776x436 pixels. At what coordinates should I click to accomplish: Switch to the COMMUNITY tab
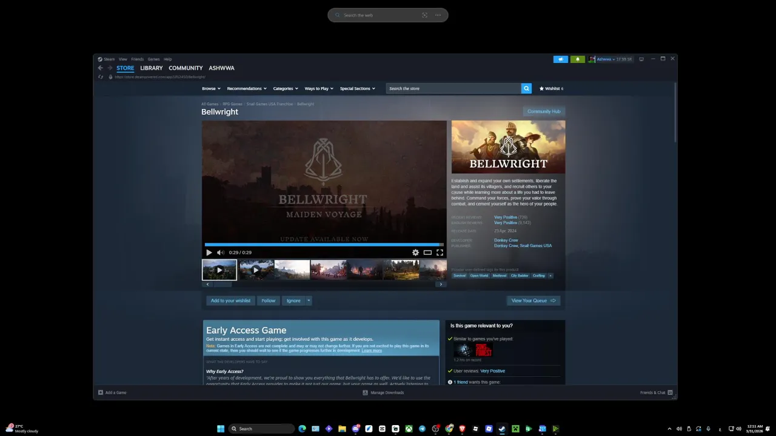[186, 68]
